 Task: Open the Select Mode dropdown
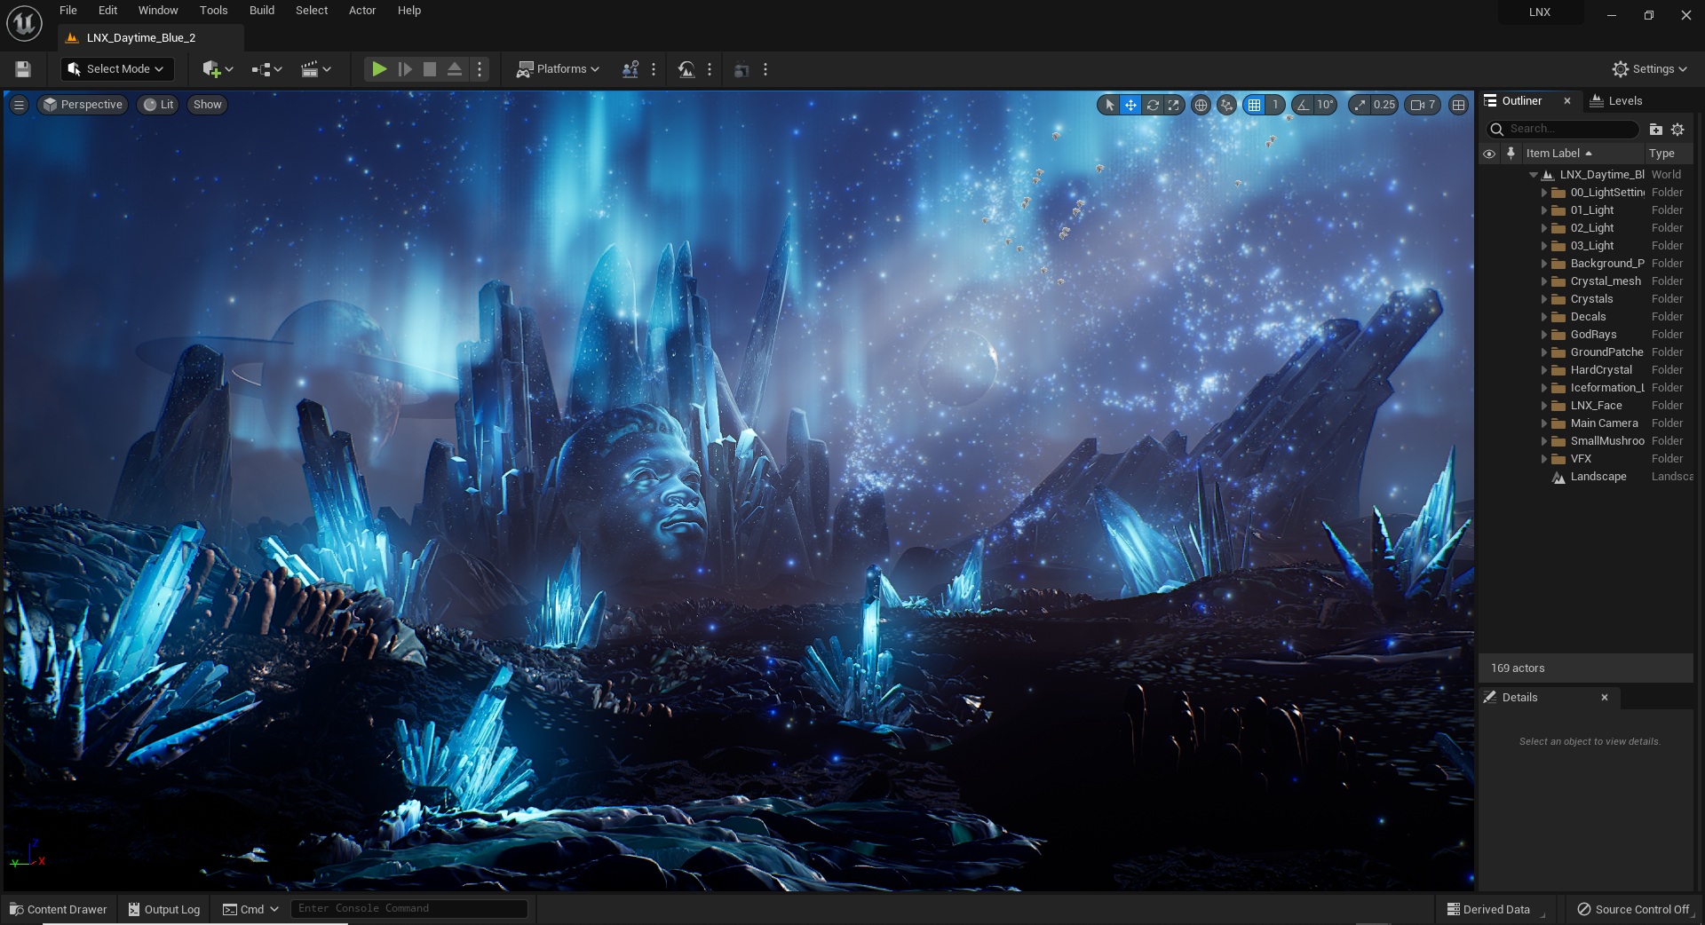pos(117,69)
